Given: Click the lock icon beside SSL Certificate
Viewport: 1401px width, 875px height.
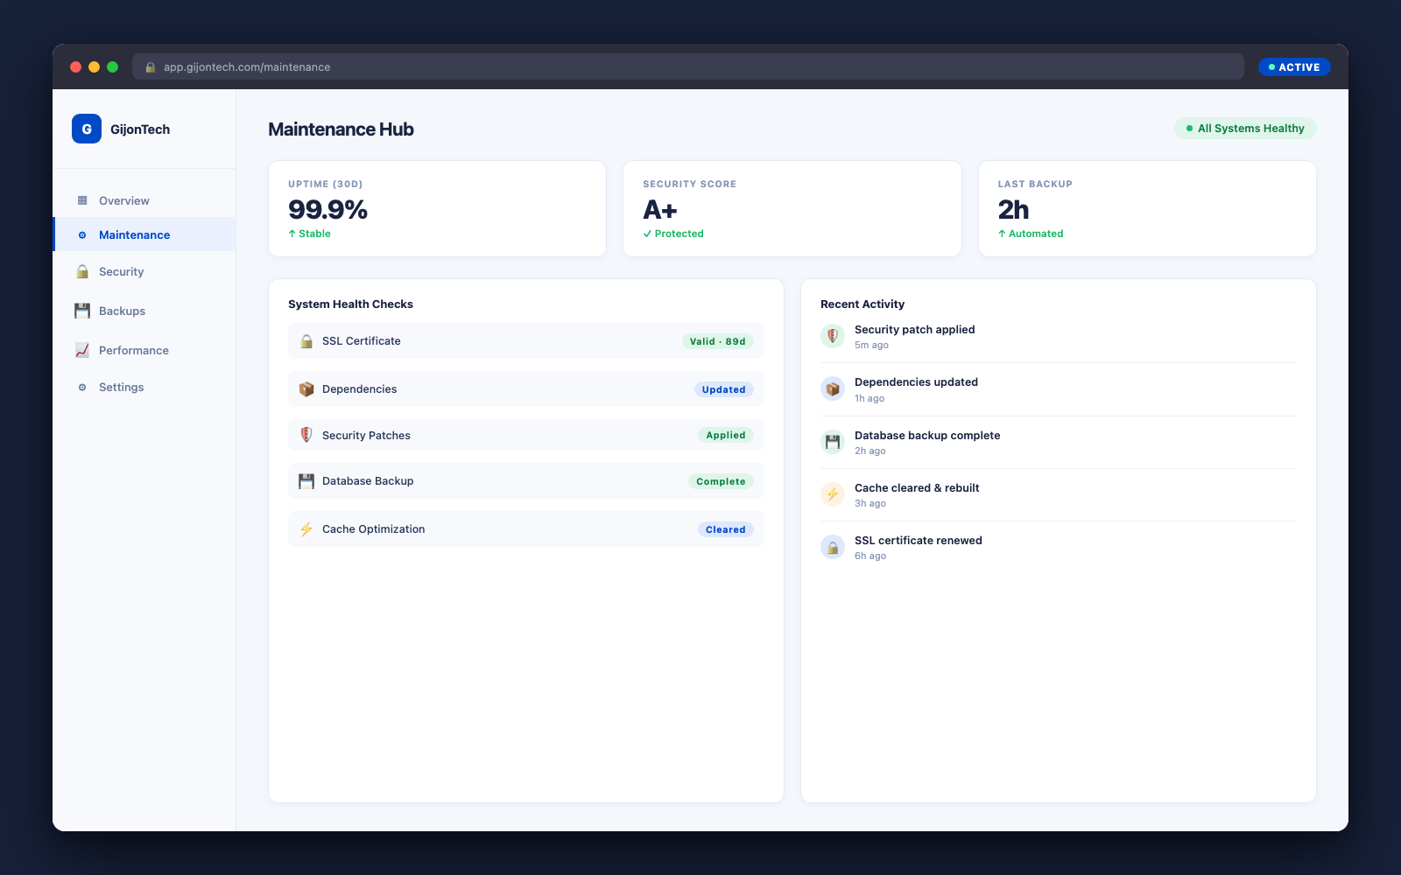Looking at the screenshot, I should point(306,341).
